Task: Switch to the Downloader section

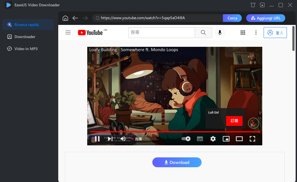Action: [25, 36]
